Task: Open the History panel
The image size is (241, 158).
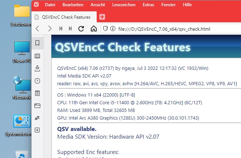Action: click(x=37, y=81)
